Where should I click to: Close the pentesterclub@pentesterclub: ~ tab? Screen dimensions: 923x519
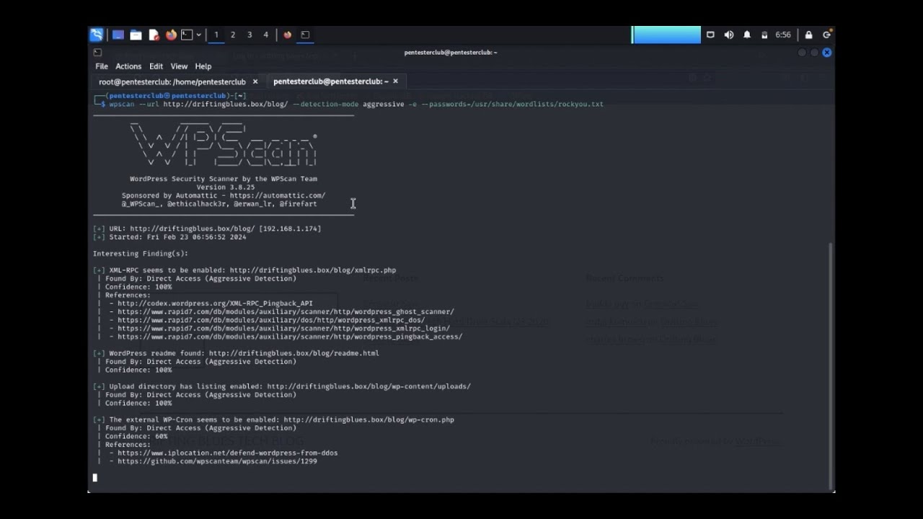pyautogui.click(x=395, y=81)
